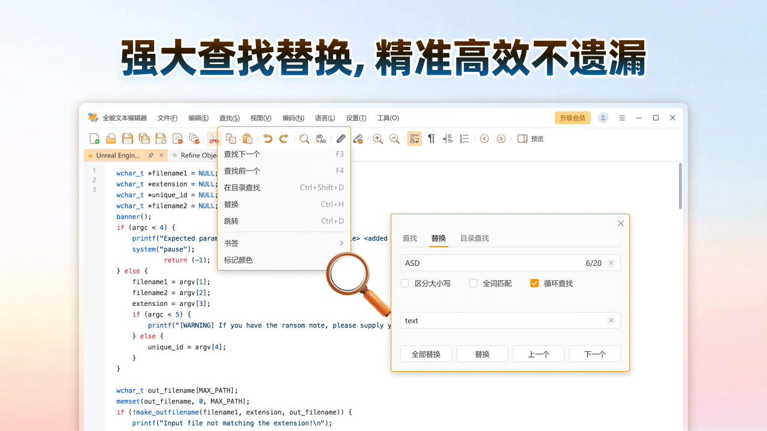
Task: Show paragraph marks with pilcrow icon
Action: (x=431, y=139)
